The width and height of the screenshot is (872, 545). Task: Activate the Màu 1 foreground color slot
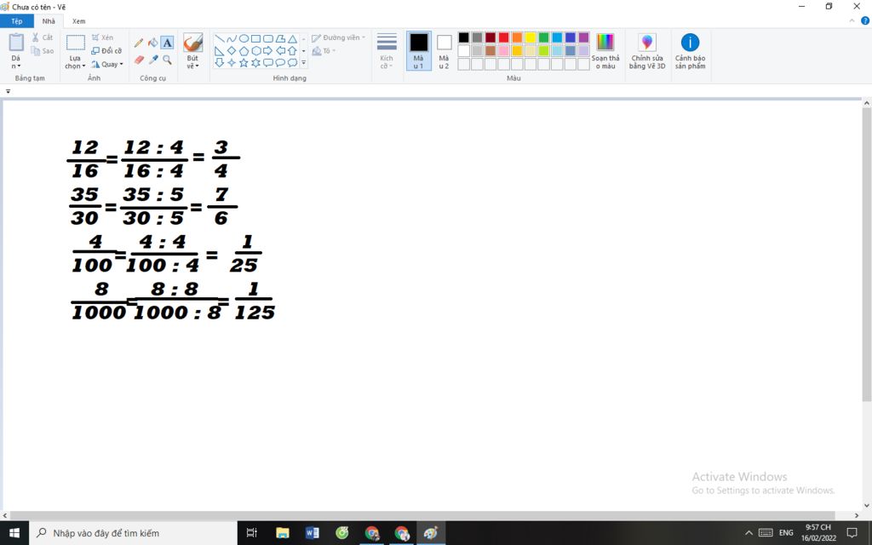pos(419,50)
